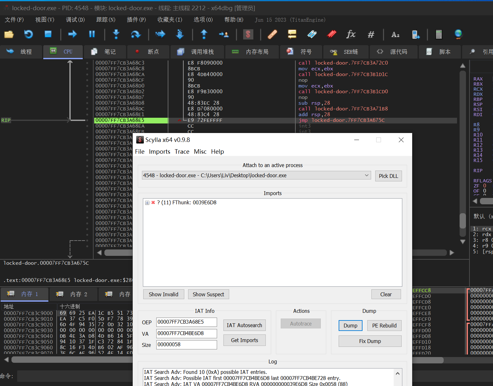Open the bookmarks red icon
The image size is (493, 386).
[332, 34]
